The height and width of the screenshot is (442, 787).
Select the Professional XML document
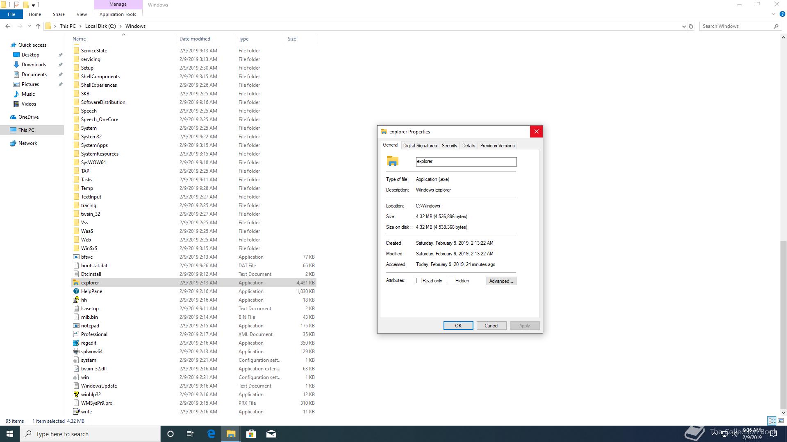pos(194,334)
